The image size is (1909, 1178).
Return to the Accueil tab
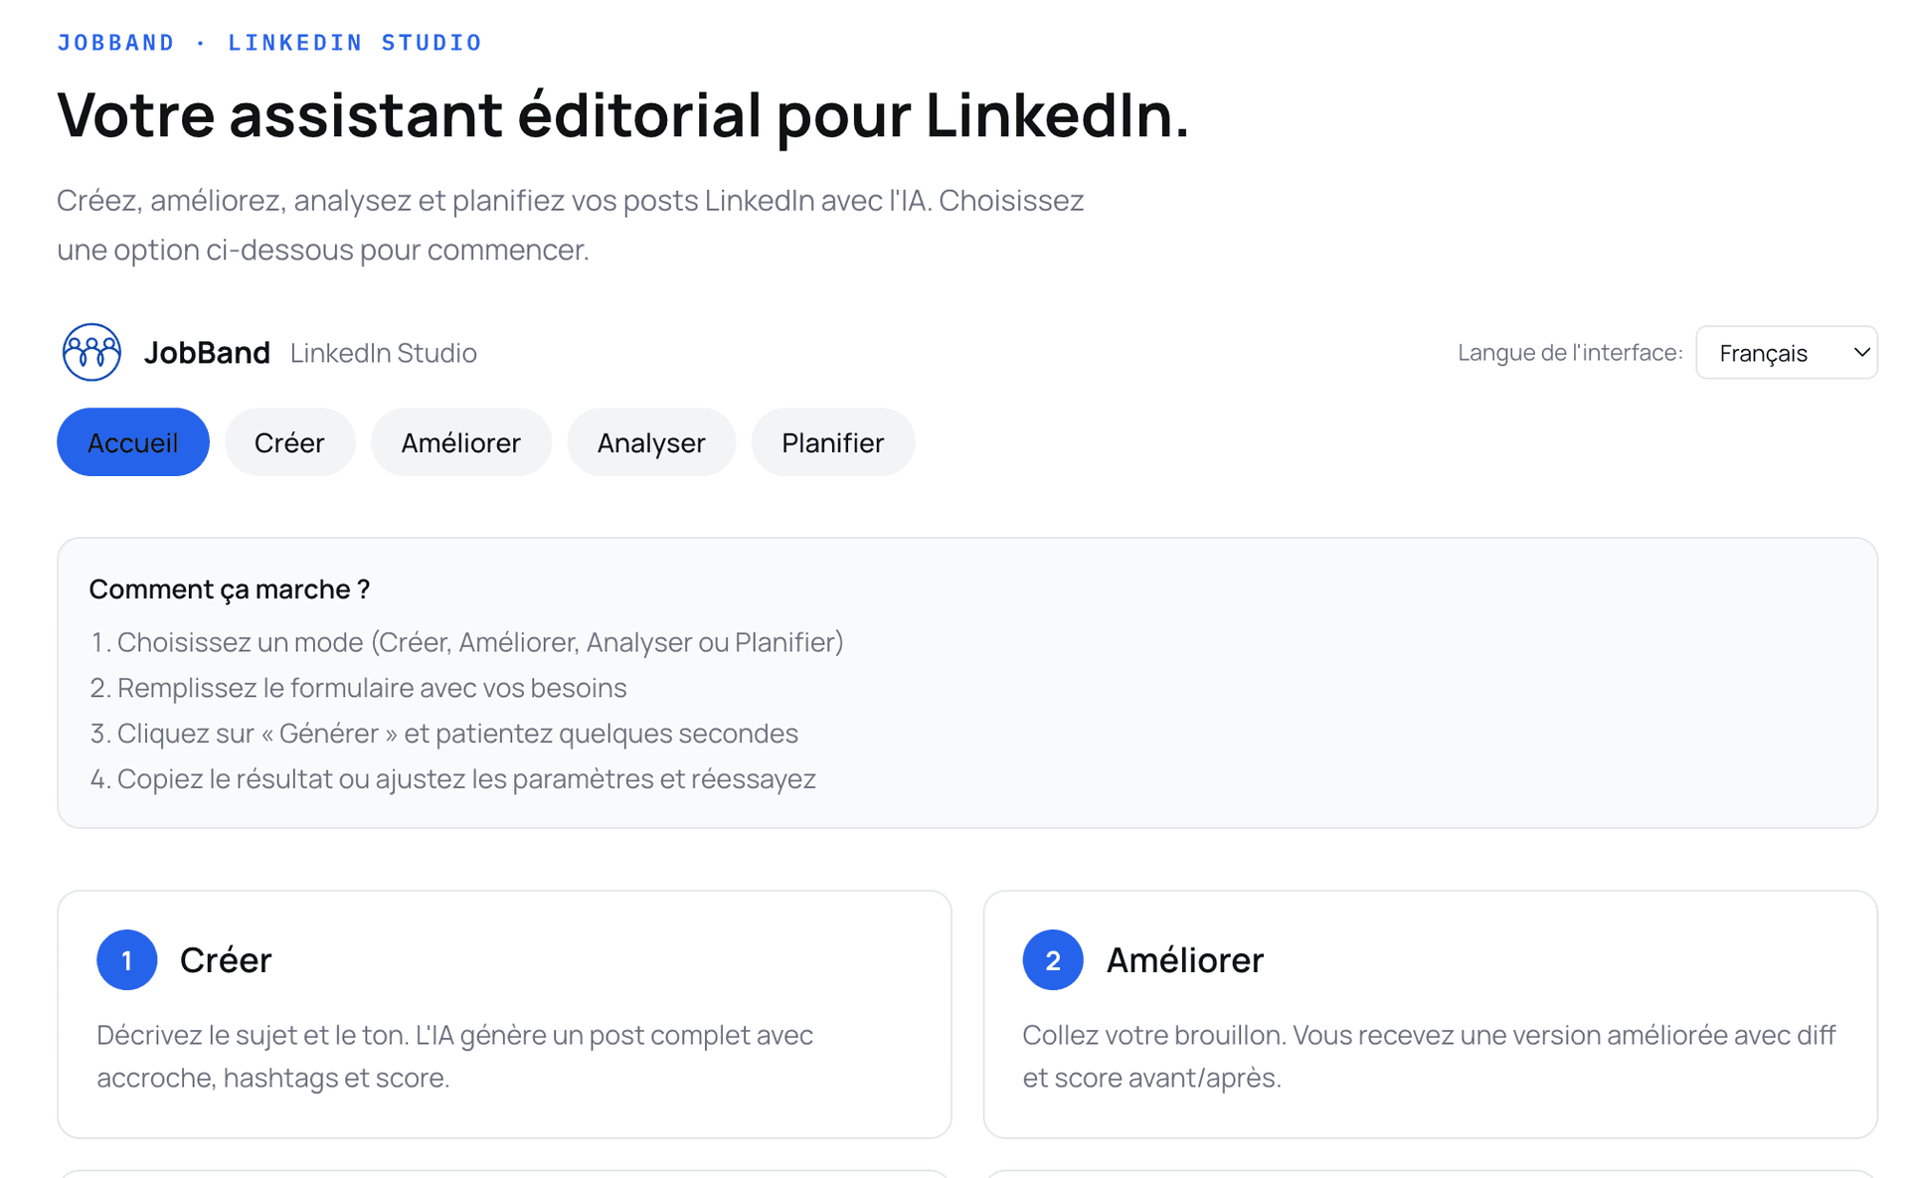132,442
